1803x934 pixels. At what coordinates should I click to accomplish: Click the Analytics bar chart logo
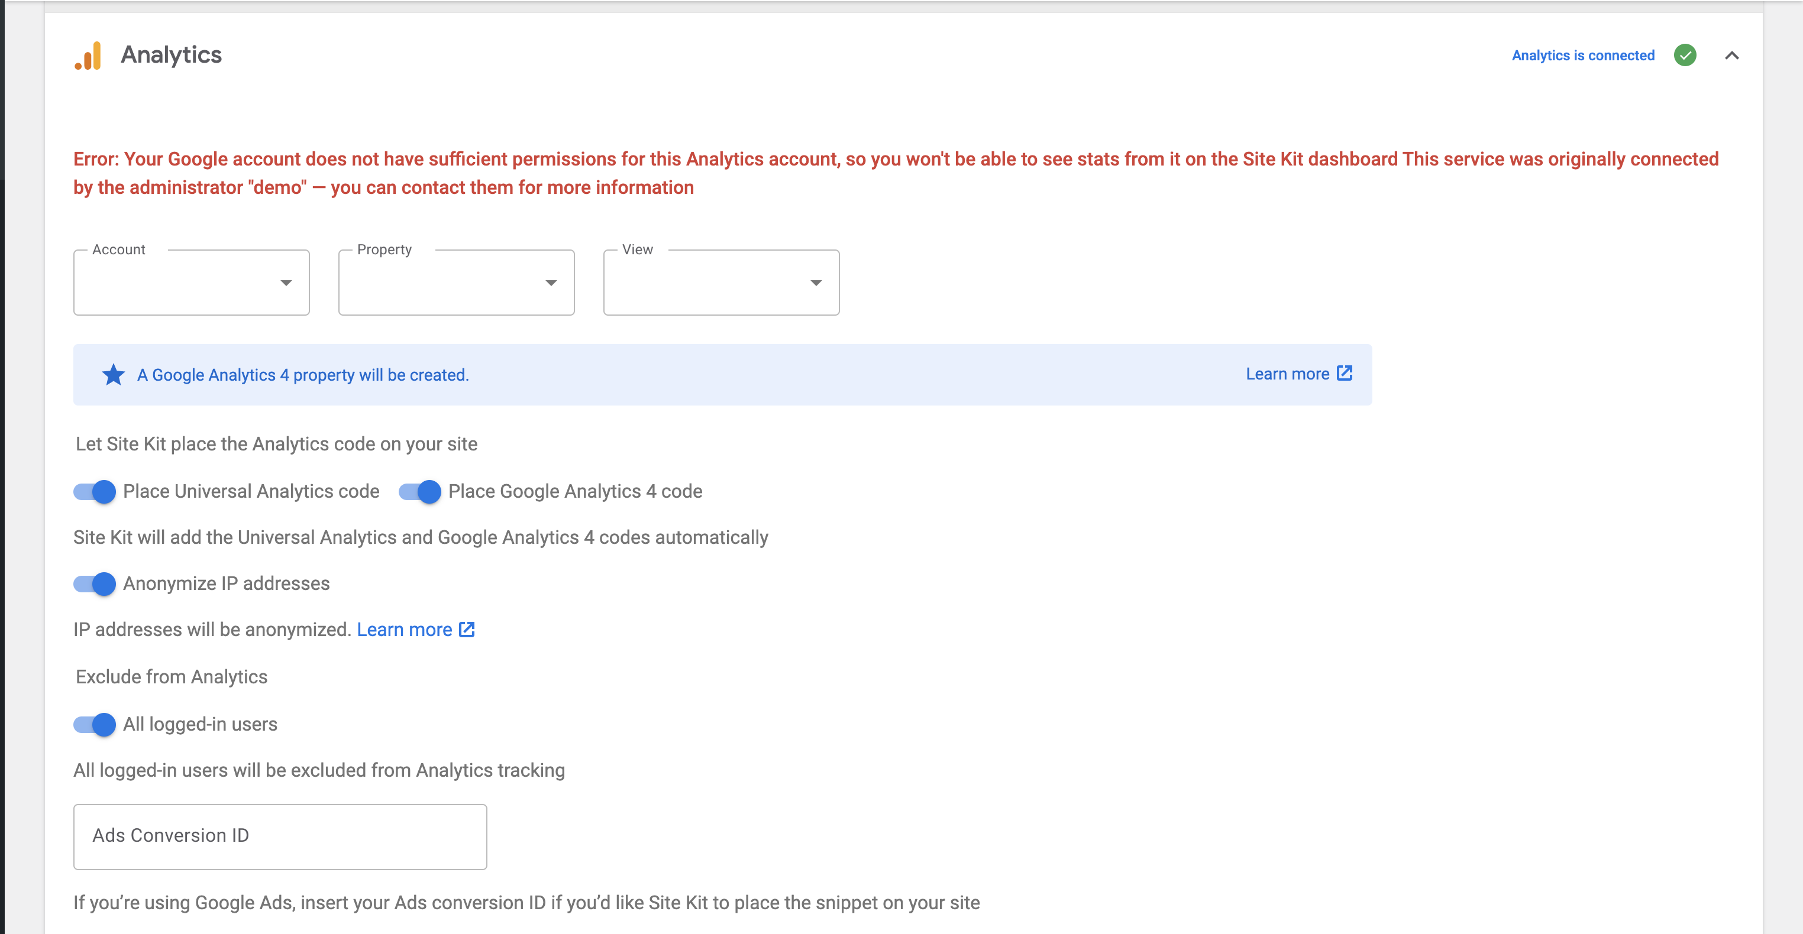pyautogui.click(x=88, y=55)
